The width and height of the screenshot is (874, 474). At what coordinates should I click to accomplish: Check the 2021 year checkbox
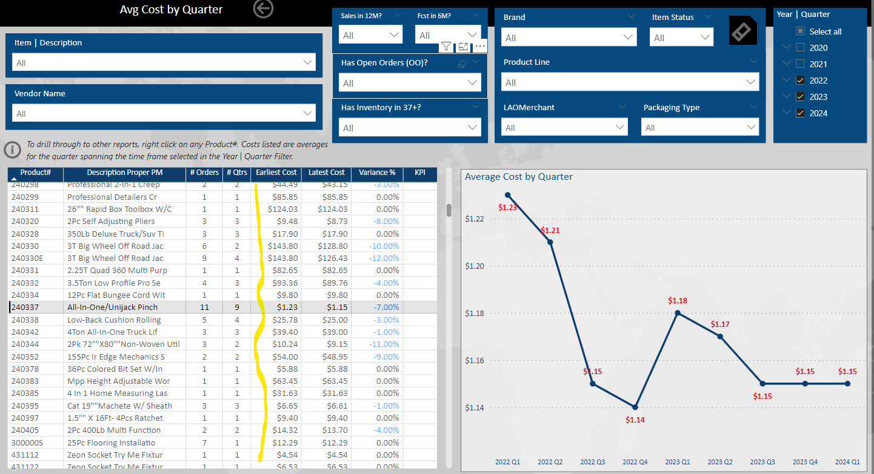point(800,64)
